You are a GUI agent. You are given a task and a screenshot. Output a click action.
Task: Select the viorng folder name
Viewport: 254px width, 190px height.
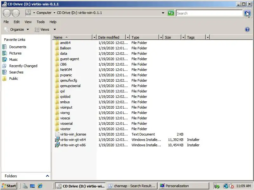click(65, 113)
